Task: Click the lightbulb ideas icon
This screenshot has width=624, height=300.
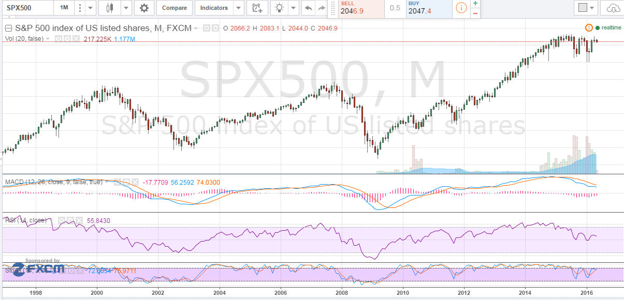Action: (280, 8)
